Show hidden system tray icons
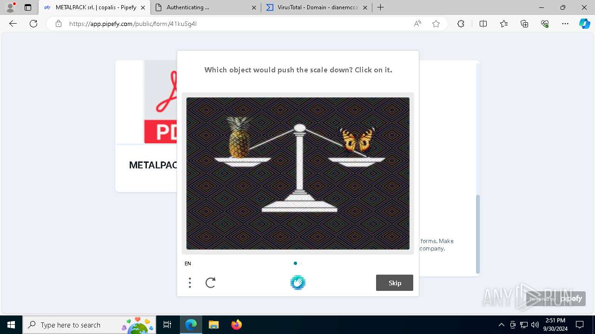Image resolution: width=595 pixels, height=334 pixels. (501, 325)
